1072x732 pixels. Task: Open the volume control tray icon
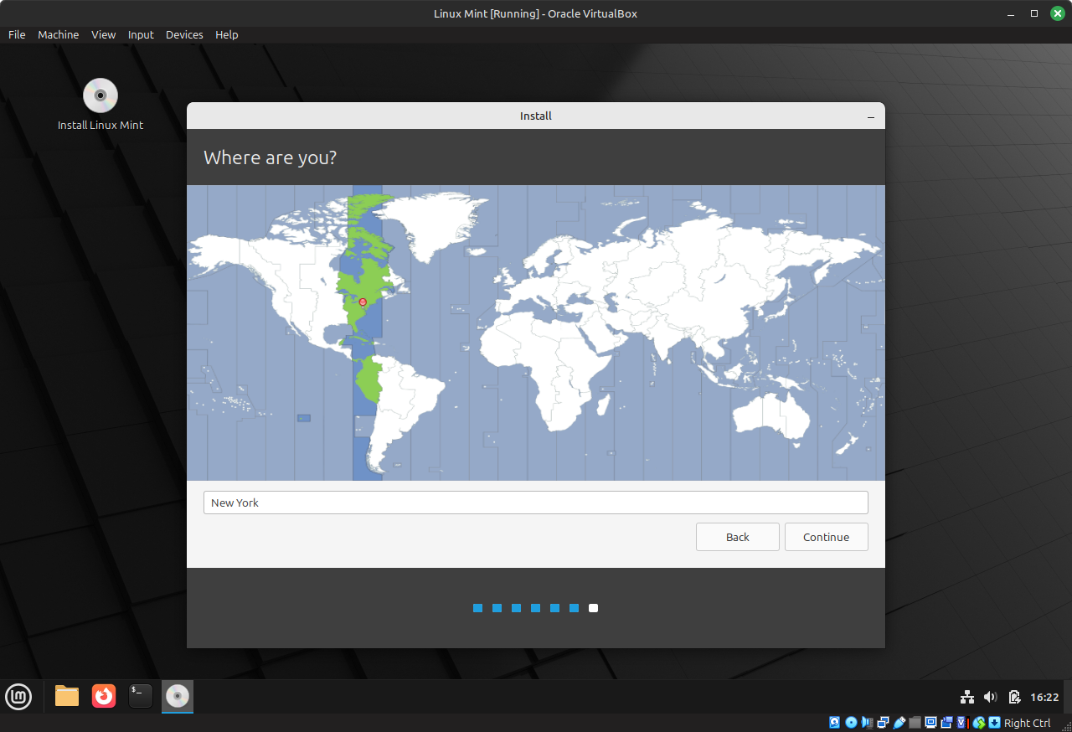(x=991, y=697)
